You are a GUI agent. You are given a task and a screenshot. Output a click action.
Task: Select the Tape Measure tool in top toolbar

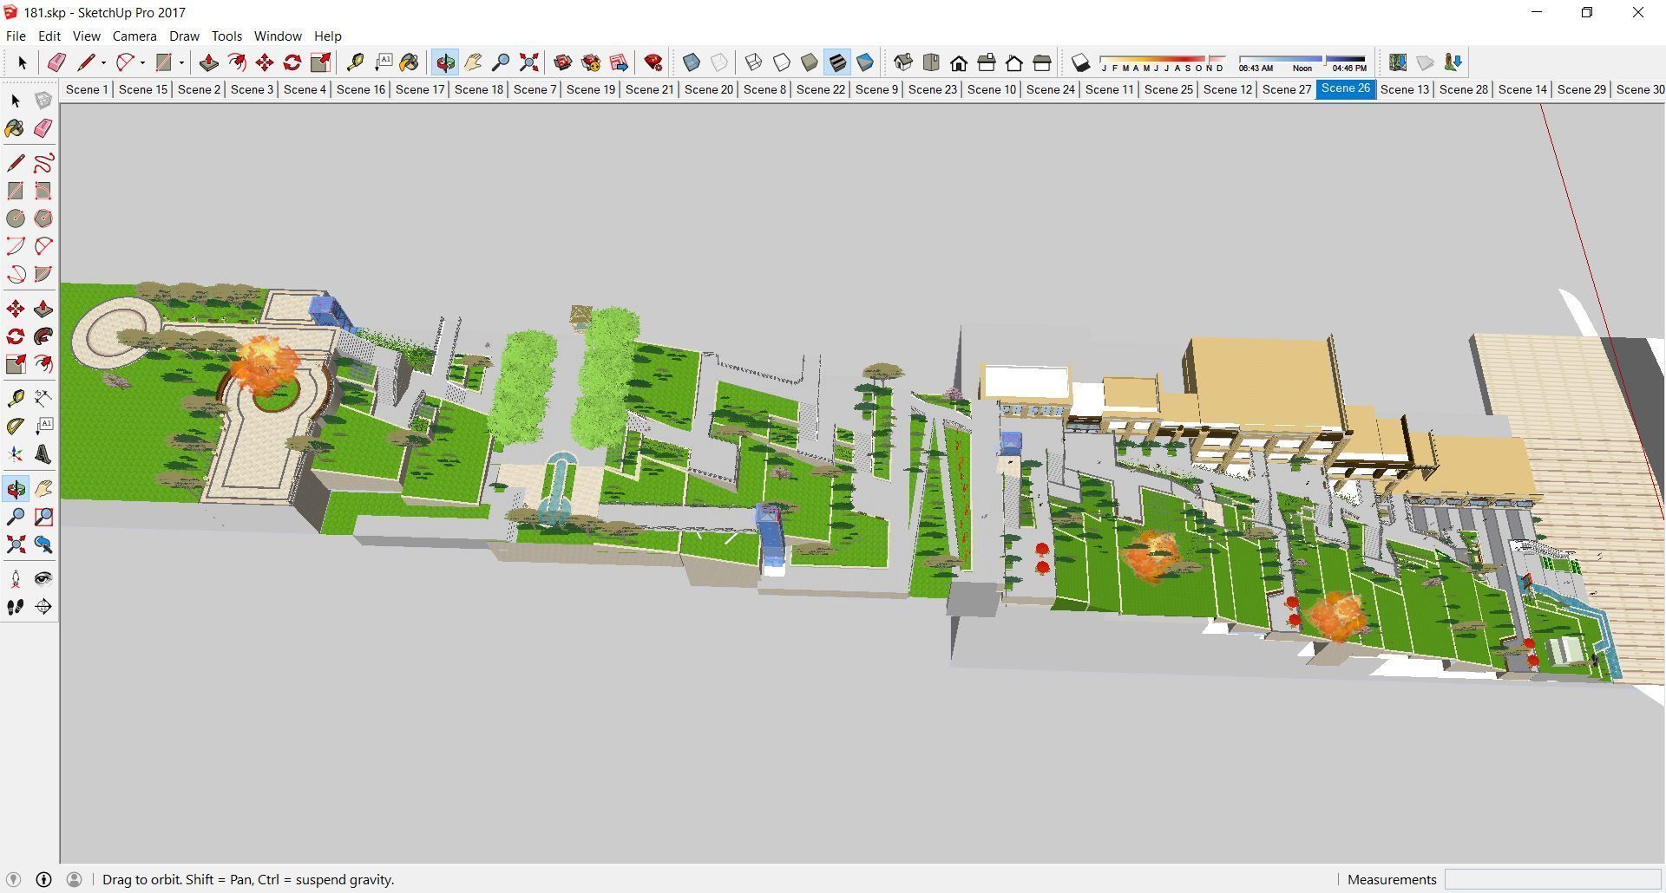(355, 62)
